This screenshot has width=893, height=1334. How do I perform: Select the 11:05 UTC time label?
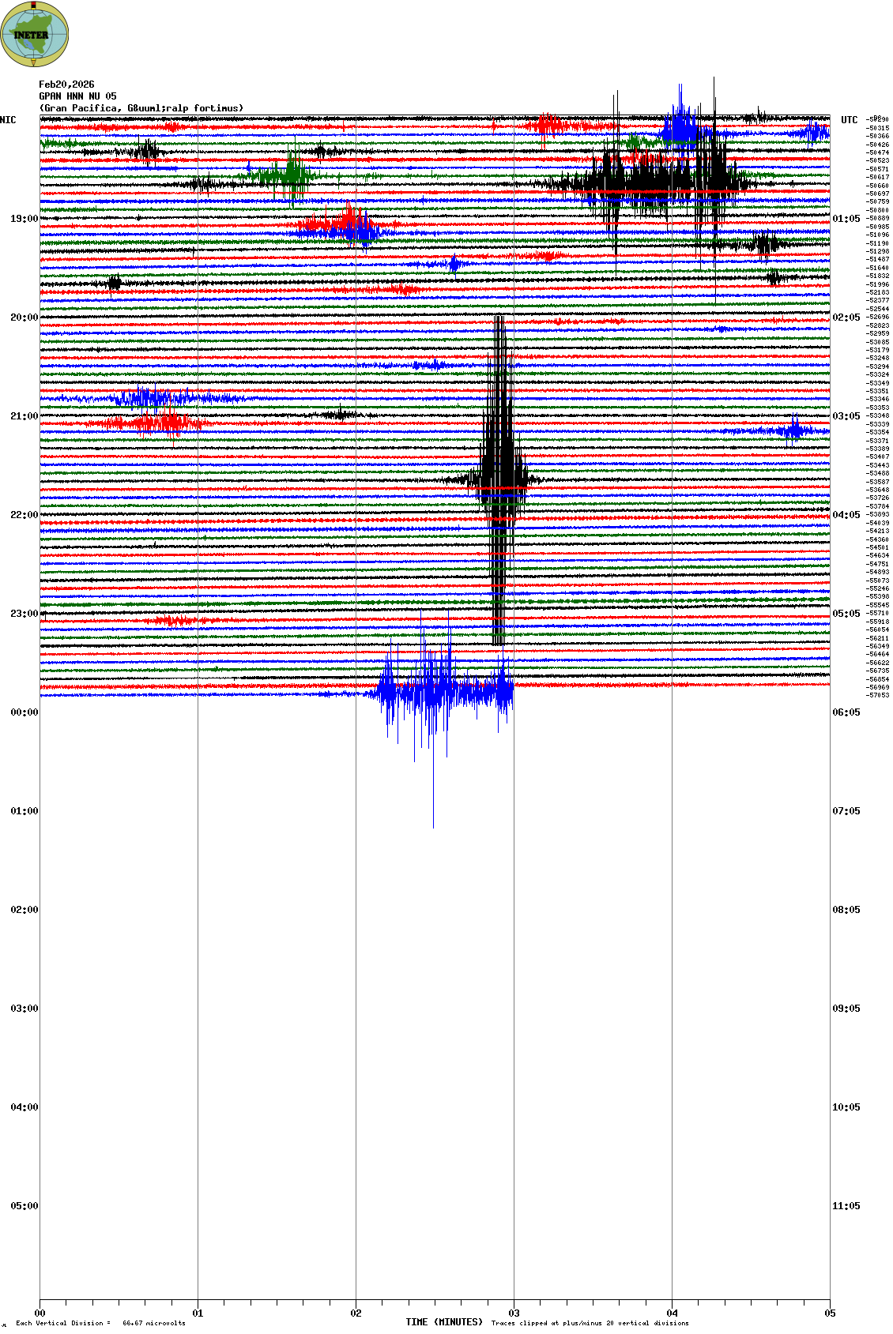(x=846, y=1206)
